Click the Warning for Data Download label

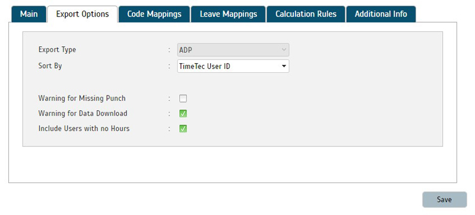[x=83, y=113]
